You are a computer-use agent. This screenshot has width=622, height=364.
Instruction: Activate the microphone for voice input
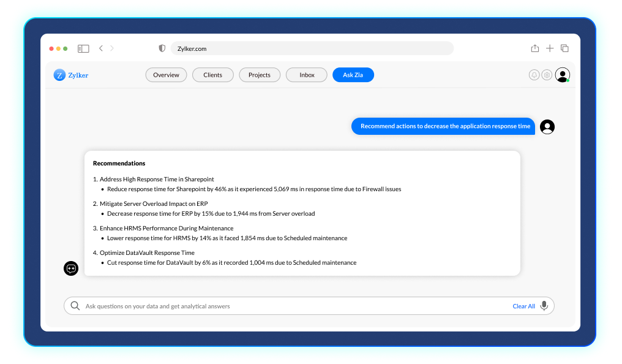[x=544, y=305]
